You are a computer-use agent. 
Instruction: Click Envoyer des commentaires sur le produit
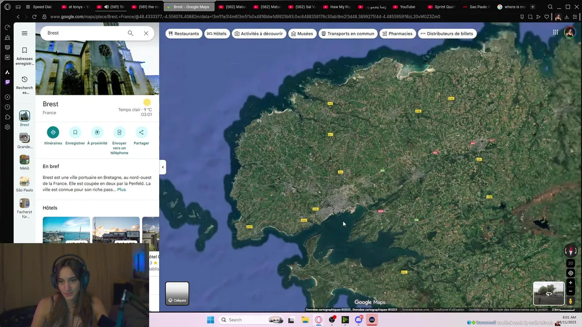click(x=520, y=310)
